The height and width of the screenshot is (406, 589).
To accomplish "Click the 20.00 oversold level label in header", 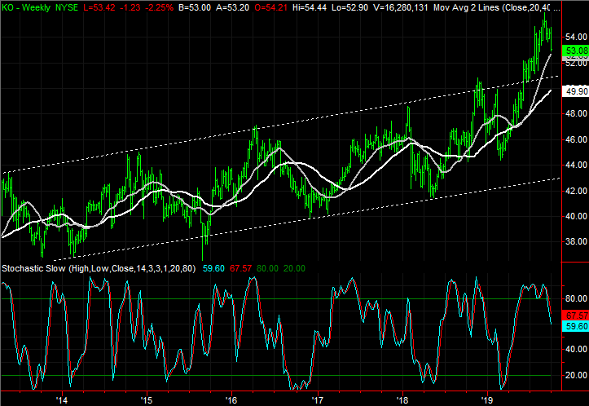I will tap(294, 268).
